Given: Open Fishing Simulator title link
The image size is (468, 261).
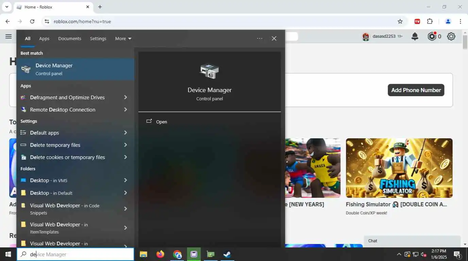Looking at the screenshot, I should [x=396, y=205].
